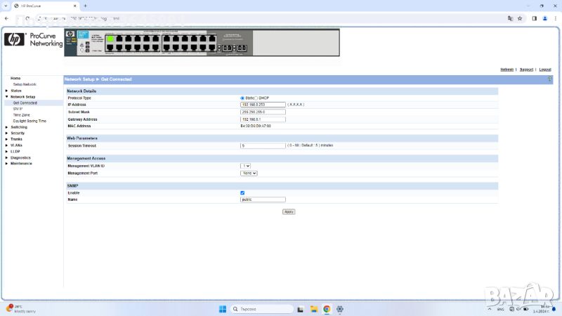This screenshot has width=562, height=316.
Task: Expand the Security menu arrow
Action: (x=6, y=133)
